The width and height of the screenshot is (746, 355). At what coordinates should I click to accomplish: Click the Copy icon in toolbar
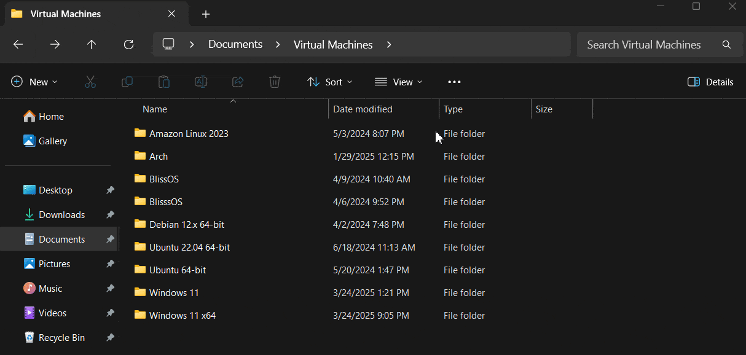[x=127, y=82]
